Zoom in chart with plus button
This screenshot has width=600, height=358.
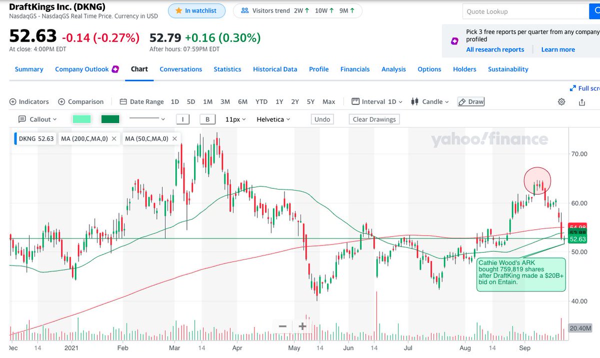[x=302, y=326]
